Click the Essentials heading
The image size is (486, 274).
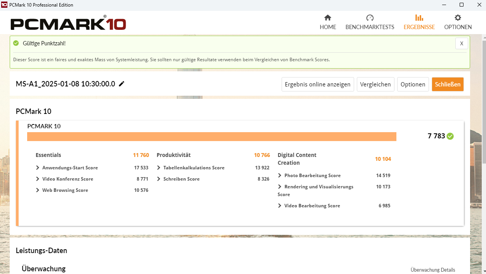[x=48, y=155]
